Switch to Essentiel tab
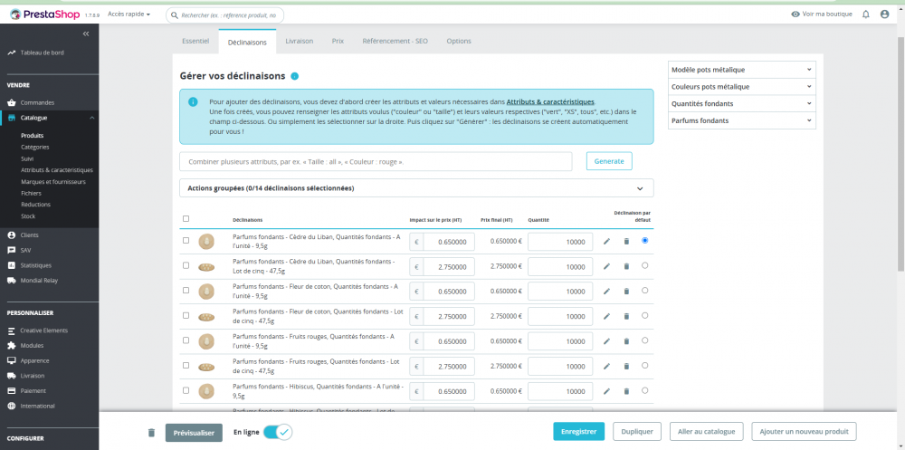The height and width of the screenshot is (450, 905). click(x=195, y=41)
